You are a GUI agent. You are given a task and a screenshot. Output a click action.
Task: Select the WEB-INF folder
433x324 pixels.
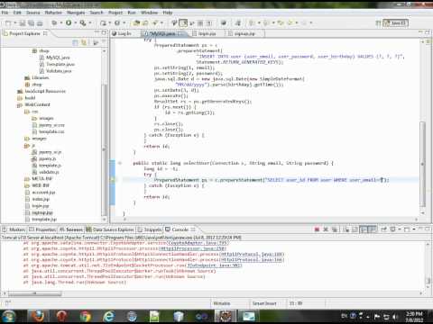[37, 185]
